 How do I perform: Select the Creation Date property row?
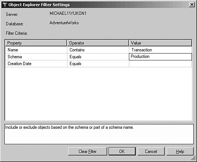[x=36, y=64]
